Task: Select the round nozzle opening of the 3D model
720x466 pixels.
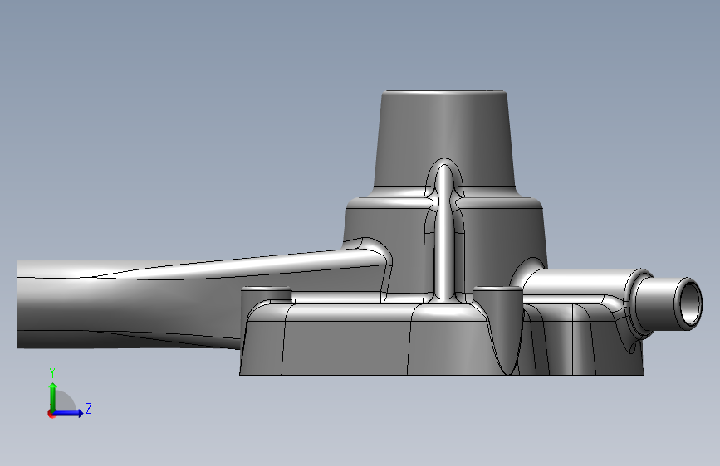Action: [x=688, y=303]
